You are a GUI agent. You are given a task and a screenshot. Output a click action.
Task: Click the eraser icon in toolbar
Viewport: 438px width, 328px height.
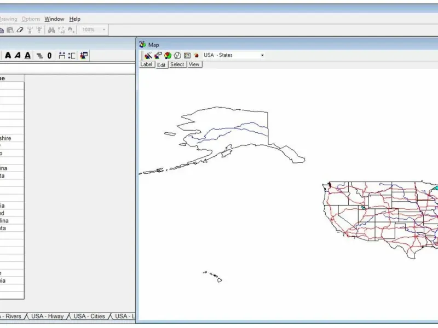[x=20, y=30]
